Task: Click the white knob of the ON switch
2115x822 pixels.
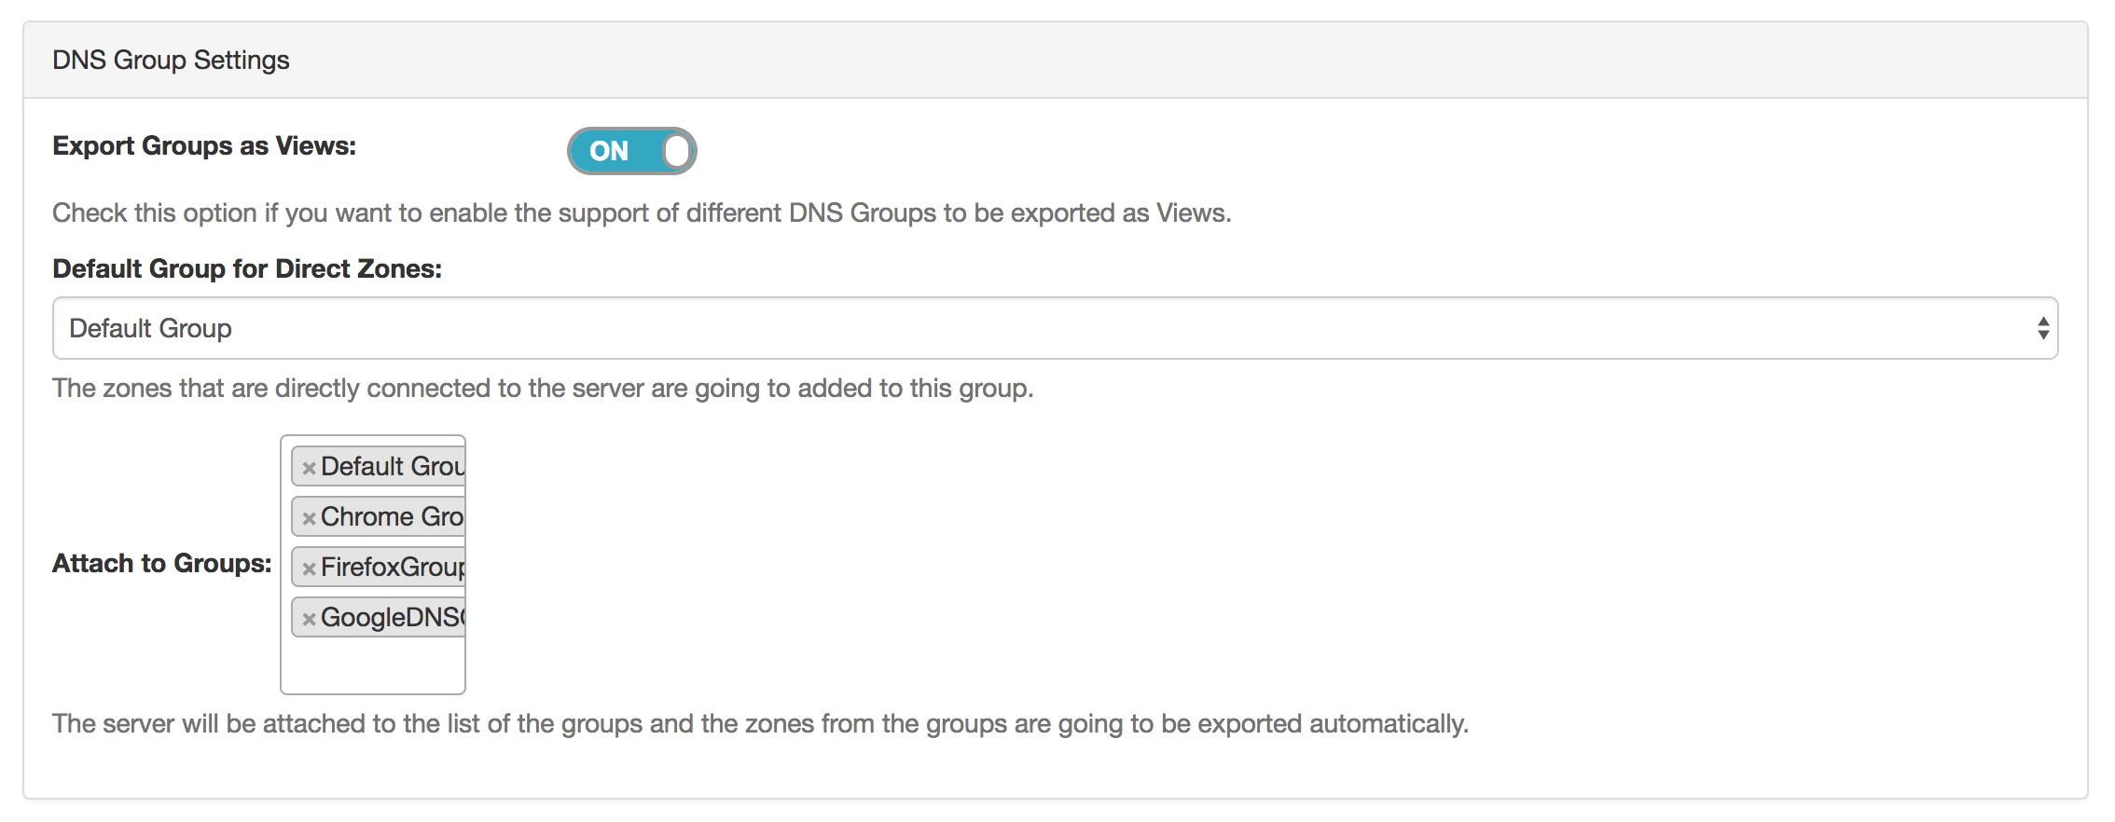Action: tap(678, 151)
